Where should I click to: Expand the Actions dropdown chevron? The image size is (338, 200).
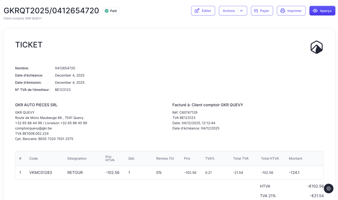point(241,11)
